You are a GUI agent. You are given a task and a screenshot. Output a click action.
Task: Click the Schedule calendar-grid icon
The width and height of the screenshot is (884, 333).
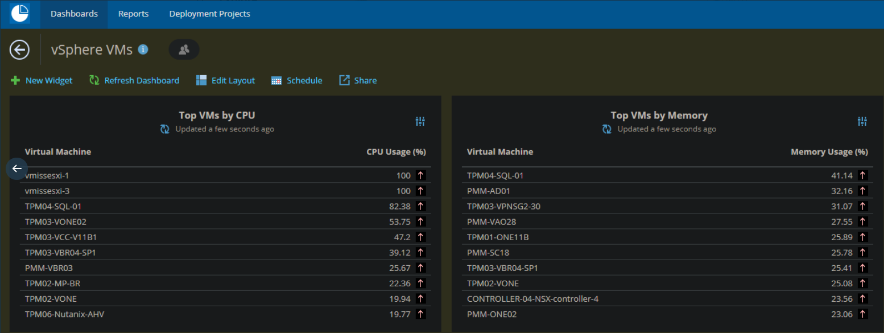278,80
